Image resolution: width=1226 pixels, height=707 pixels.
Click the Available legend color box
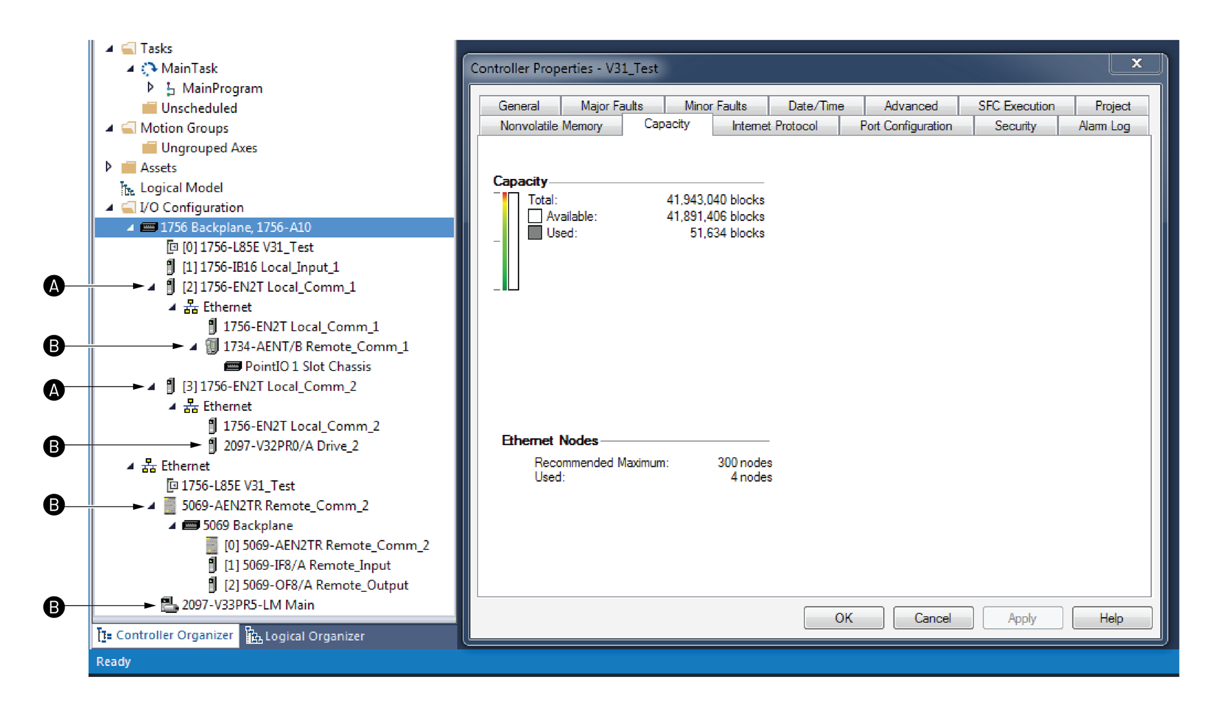tap(535, 216)
